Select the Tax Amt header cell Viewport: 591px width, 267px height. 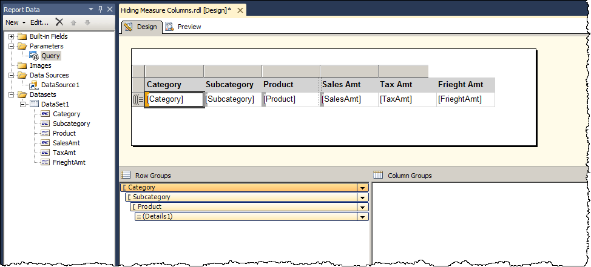pyautogui.click(x=407, y=85)
